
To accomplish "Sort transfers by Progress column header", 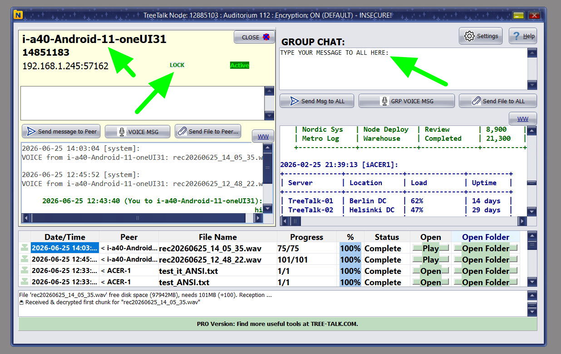I will click(x=307, y=237).
